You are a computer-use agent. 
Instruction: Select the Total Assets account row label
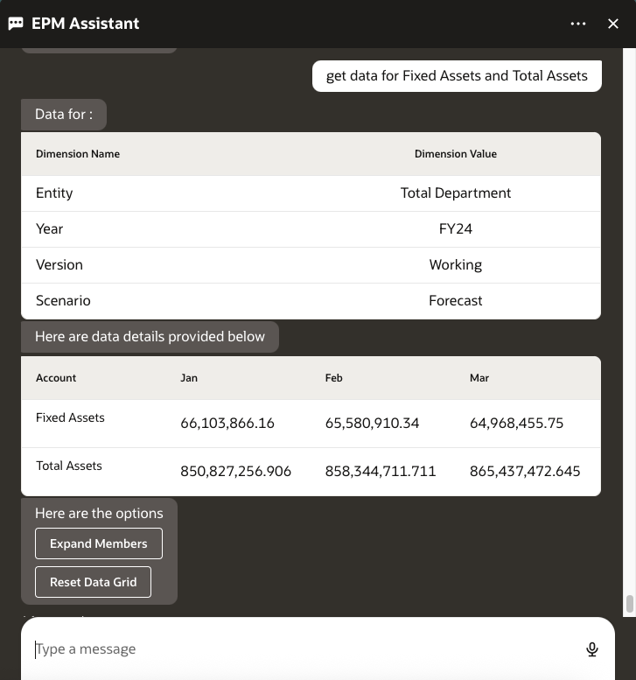69,466
